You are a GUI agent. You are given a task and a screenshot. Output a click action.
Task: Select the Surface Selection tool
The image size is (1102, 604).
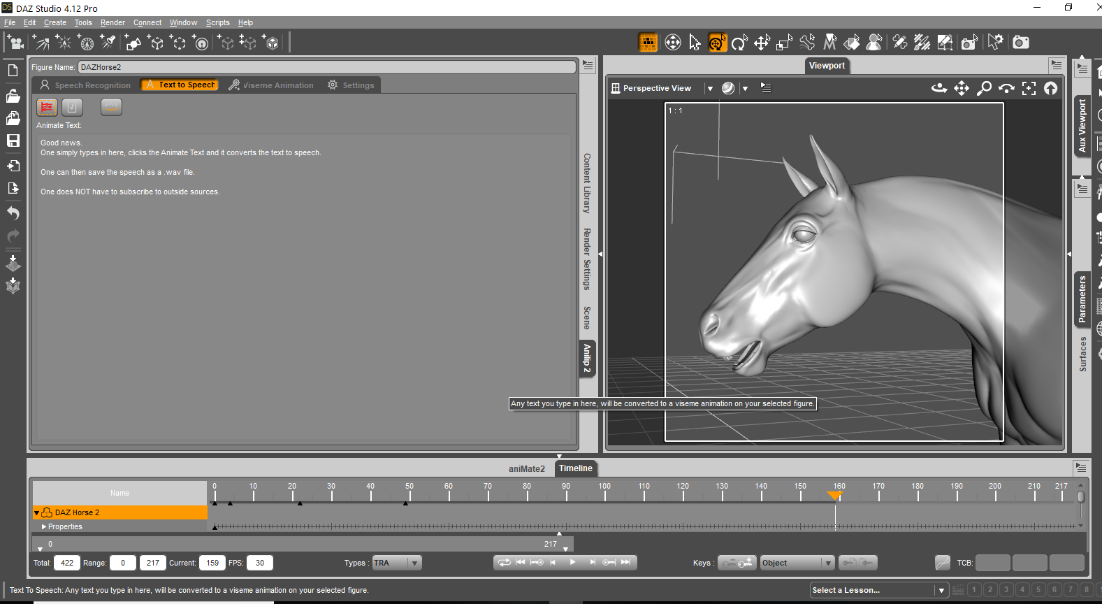tap(852, 43)
